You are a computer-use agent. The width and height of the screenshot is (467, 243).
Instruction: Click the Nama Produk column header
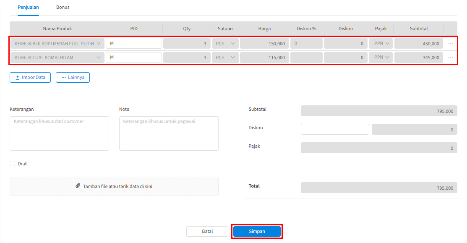(57, 29)
